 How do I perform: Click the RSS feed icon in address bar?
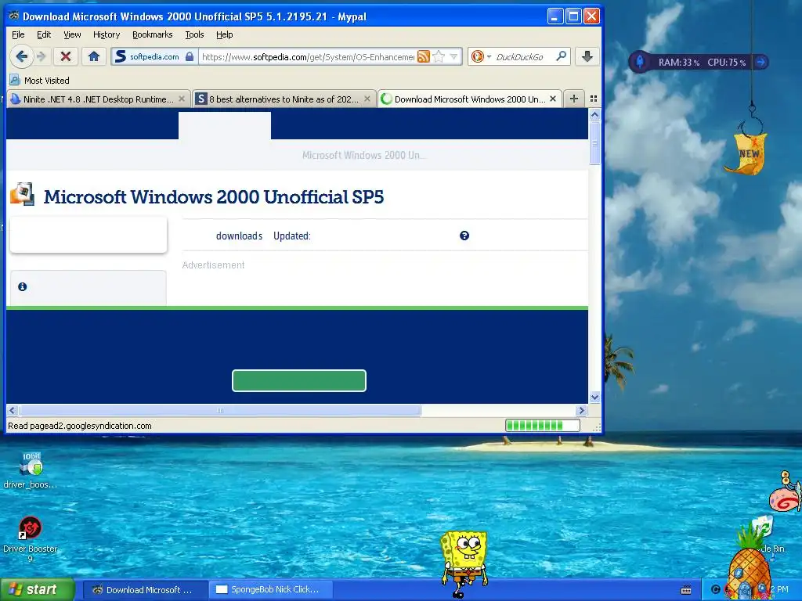[424, 56]
